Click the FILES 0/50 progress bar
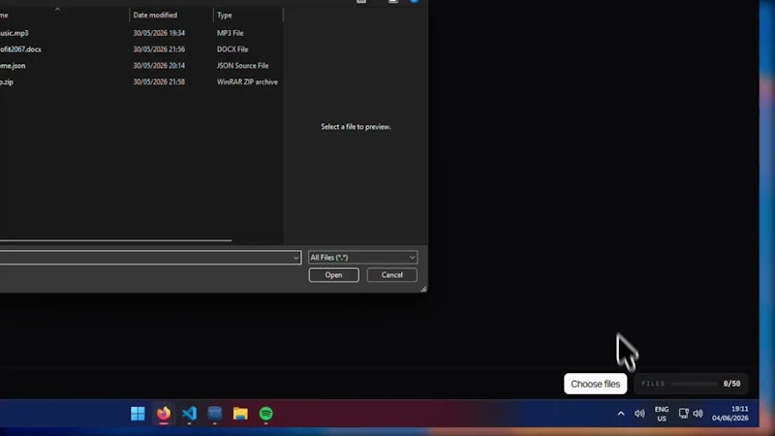Image resolution: width=775 pixels, height=436 pixels. tap(695, 384)
